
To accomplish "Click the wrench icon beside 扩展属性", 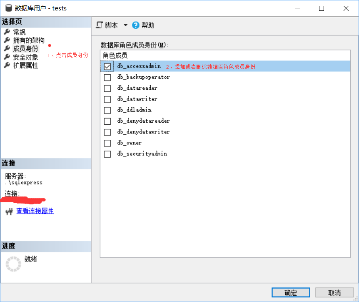I will click(x=7, y=65).
